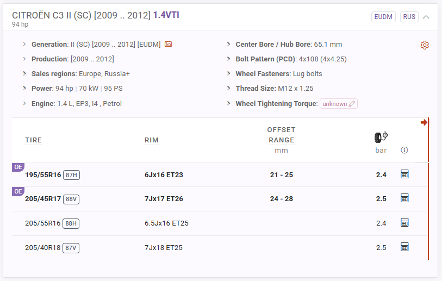This screenshot has height=281, width=442.
Task: Open the generation image gallery icon
Action: (168, 44)
